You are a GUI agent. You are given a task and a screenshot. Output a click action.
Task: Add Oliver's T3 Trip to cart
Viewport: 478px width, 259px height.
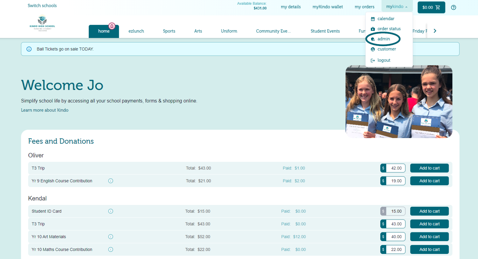[x=429, y=168]
